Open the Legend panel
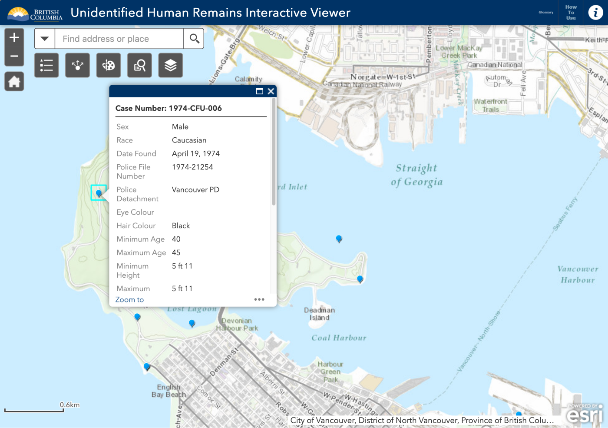Image resolution: width=608 pixels, height=428 pixels. click(46, 65)
